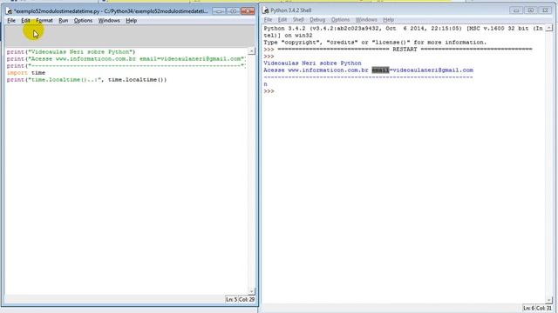Click the 'Python 3.4.2 Shell' title text
Screen dimensions: 558x313
click(290, 10)
